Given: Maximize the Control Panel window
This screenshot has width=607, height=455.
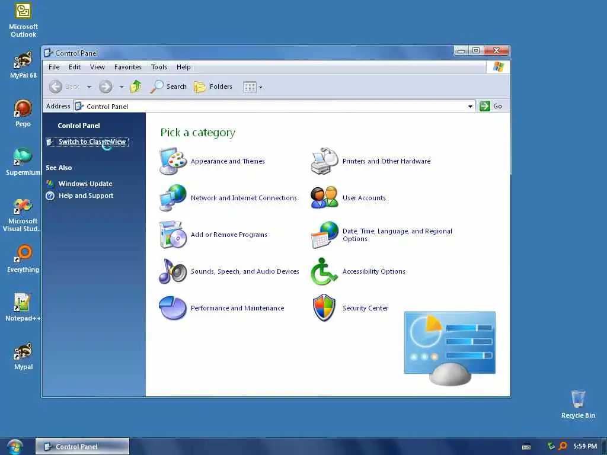Looking at the screenshot, I should point(476,51).
